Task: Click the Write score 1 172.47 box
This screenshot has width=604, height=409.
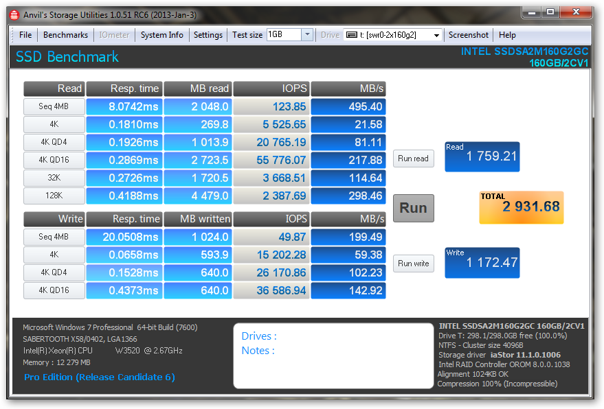Action: pyautogui.click(x=482, y=263)
